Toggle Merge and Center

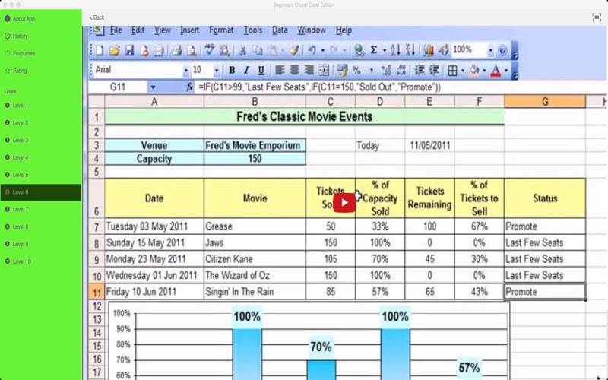click(324, 70)
